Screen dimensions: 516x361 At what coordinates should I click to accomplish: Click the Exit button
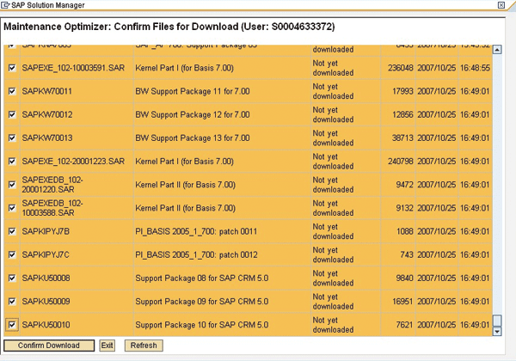pos(107,346)
